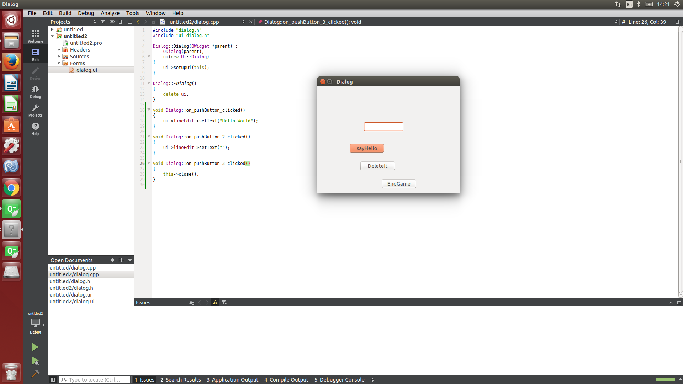Click the green Run button
The width and height of the screenshot is (683, 384).
[35, 347]
